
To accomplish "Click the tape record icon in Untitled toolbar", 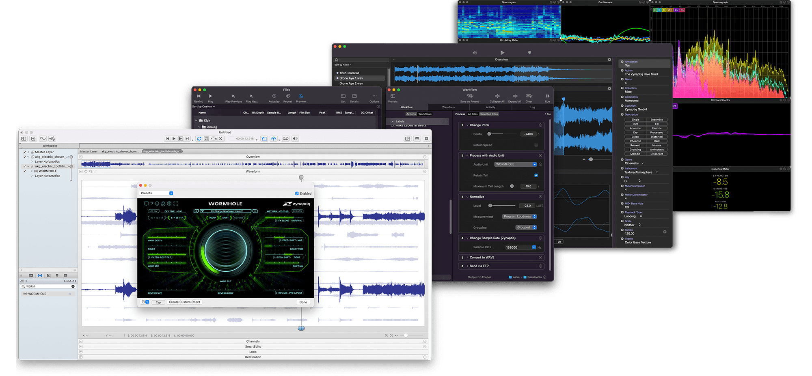I will [285, 139].
